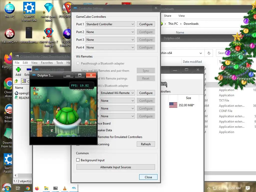The image size is (256, 192).
Task: Open 7-Zip Edit menu
Action: pyautogui.click(x=25, y=63)
